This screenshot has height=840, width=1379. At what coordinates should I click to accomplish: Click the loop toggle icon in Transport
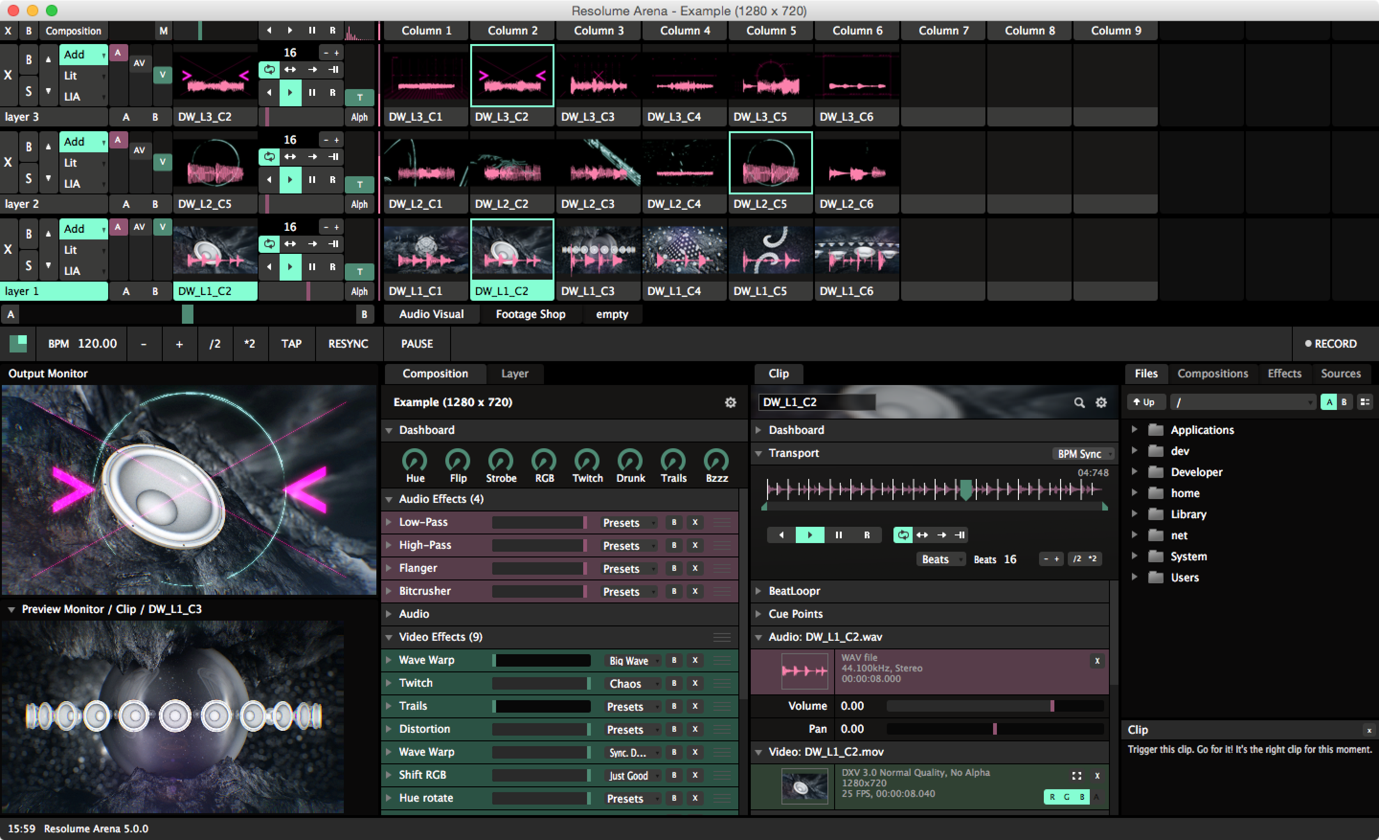tap(899, 535)
